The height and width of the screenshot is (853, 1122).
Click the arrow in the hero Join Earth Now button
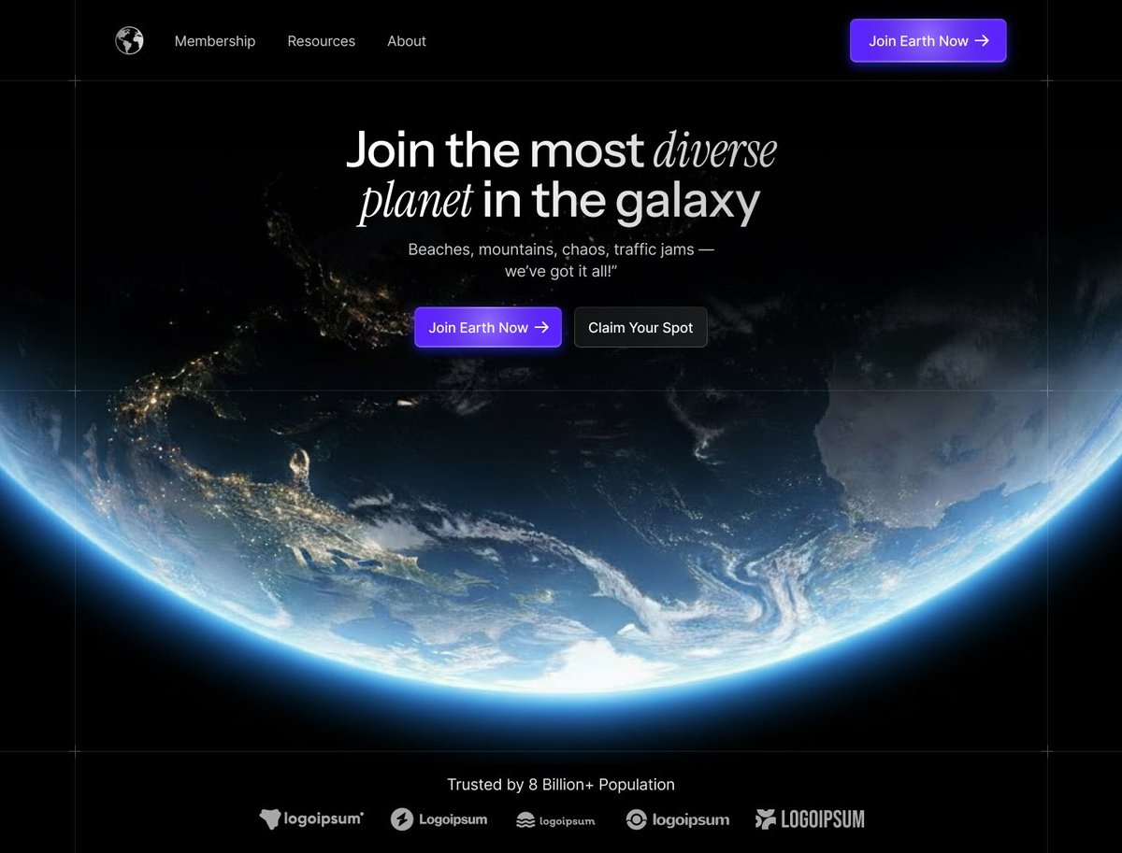tap(541, 328)
